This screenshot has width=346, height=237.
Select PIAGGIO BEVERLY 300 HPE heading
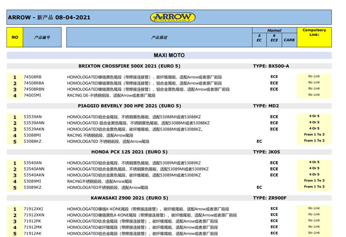tap(129, 106)
